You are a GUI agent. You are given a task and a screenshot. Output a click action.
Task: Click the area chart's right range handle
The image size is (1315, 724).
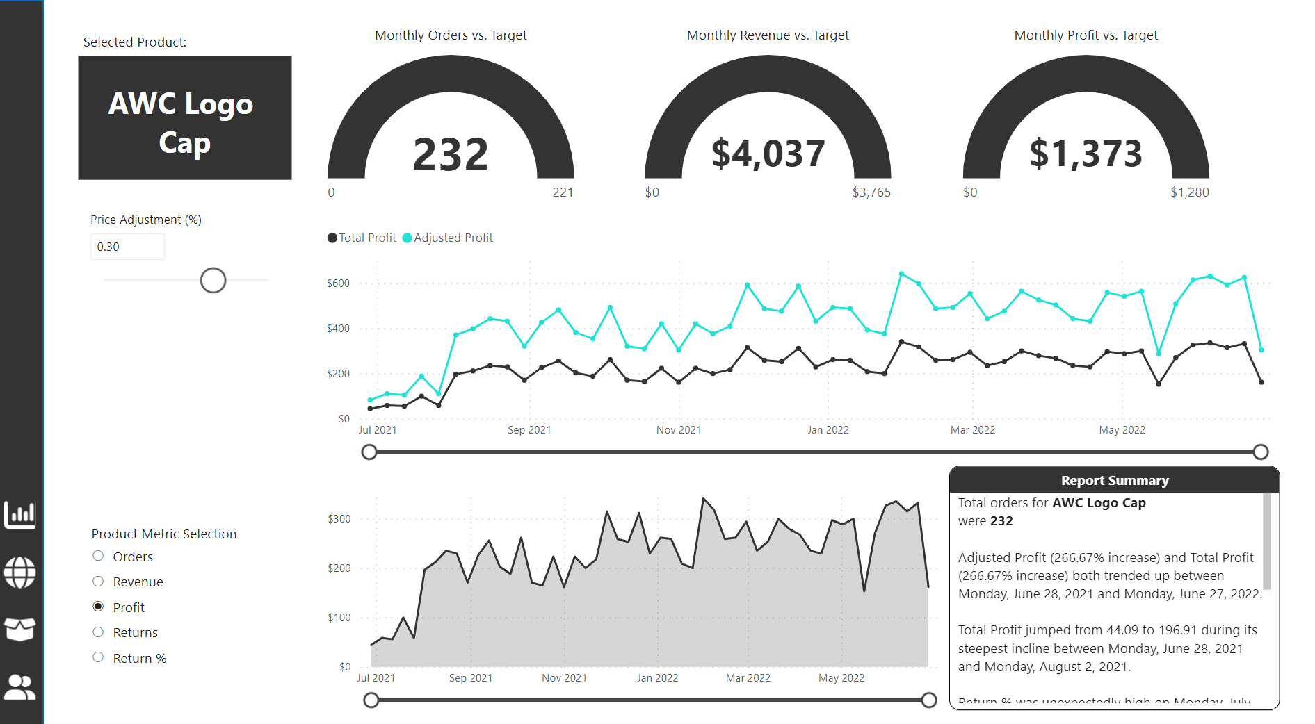[929, 700]
